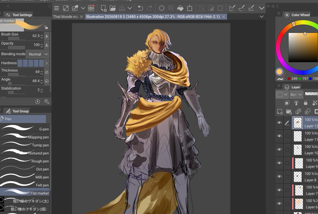This screenshot has width=318, height=214.
Task: Click the Show border of selected area icon
Action: 220,8
